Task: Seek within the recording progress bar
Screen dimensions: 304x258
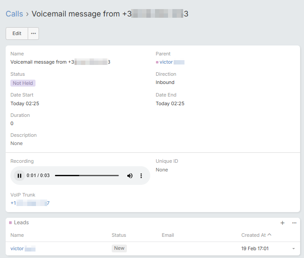Action: tap(87, 176)
